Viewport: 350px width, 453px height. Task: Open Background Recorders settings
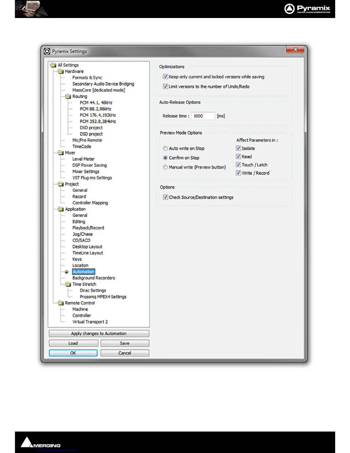coord(94,278)
